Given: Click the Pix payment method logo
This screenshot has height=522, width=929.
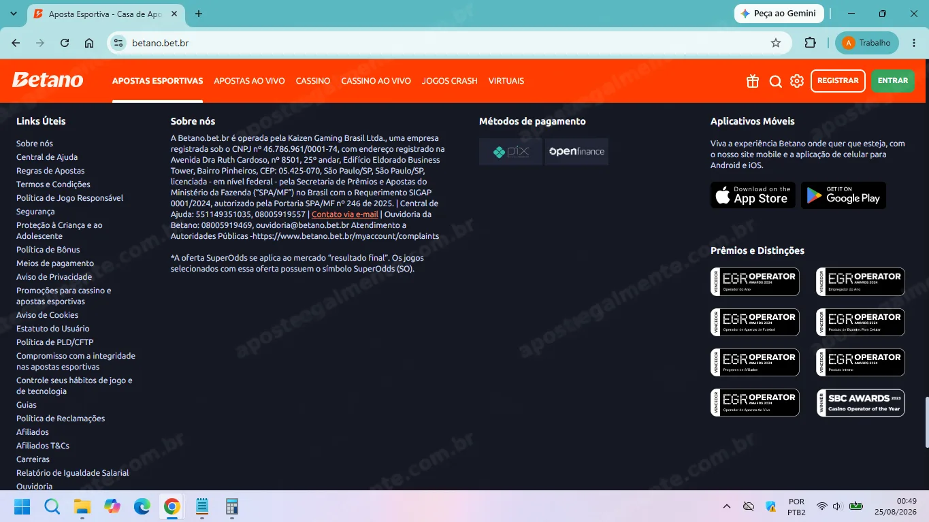Looking at the screenshot, I should point(510,152).
